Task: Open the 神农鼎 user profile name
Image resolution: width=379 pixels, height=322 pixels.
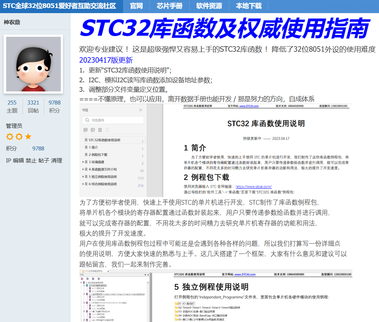Action: [12, 22]
